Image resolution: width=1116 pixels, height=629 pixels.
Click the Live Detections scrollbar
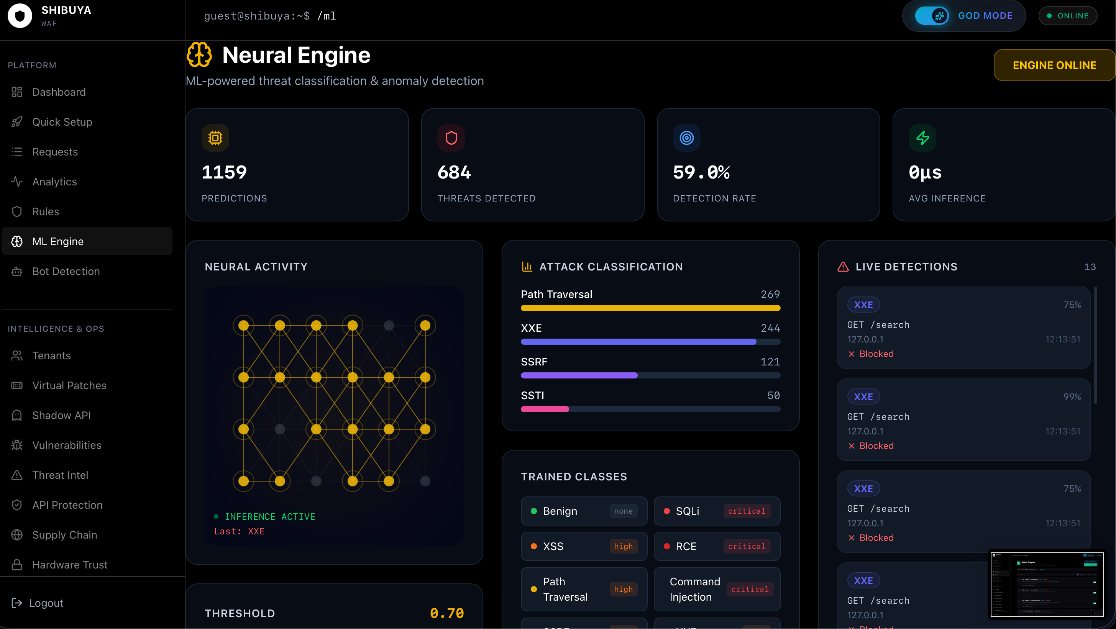[x=1095, y=346]
